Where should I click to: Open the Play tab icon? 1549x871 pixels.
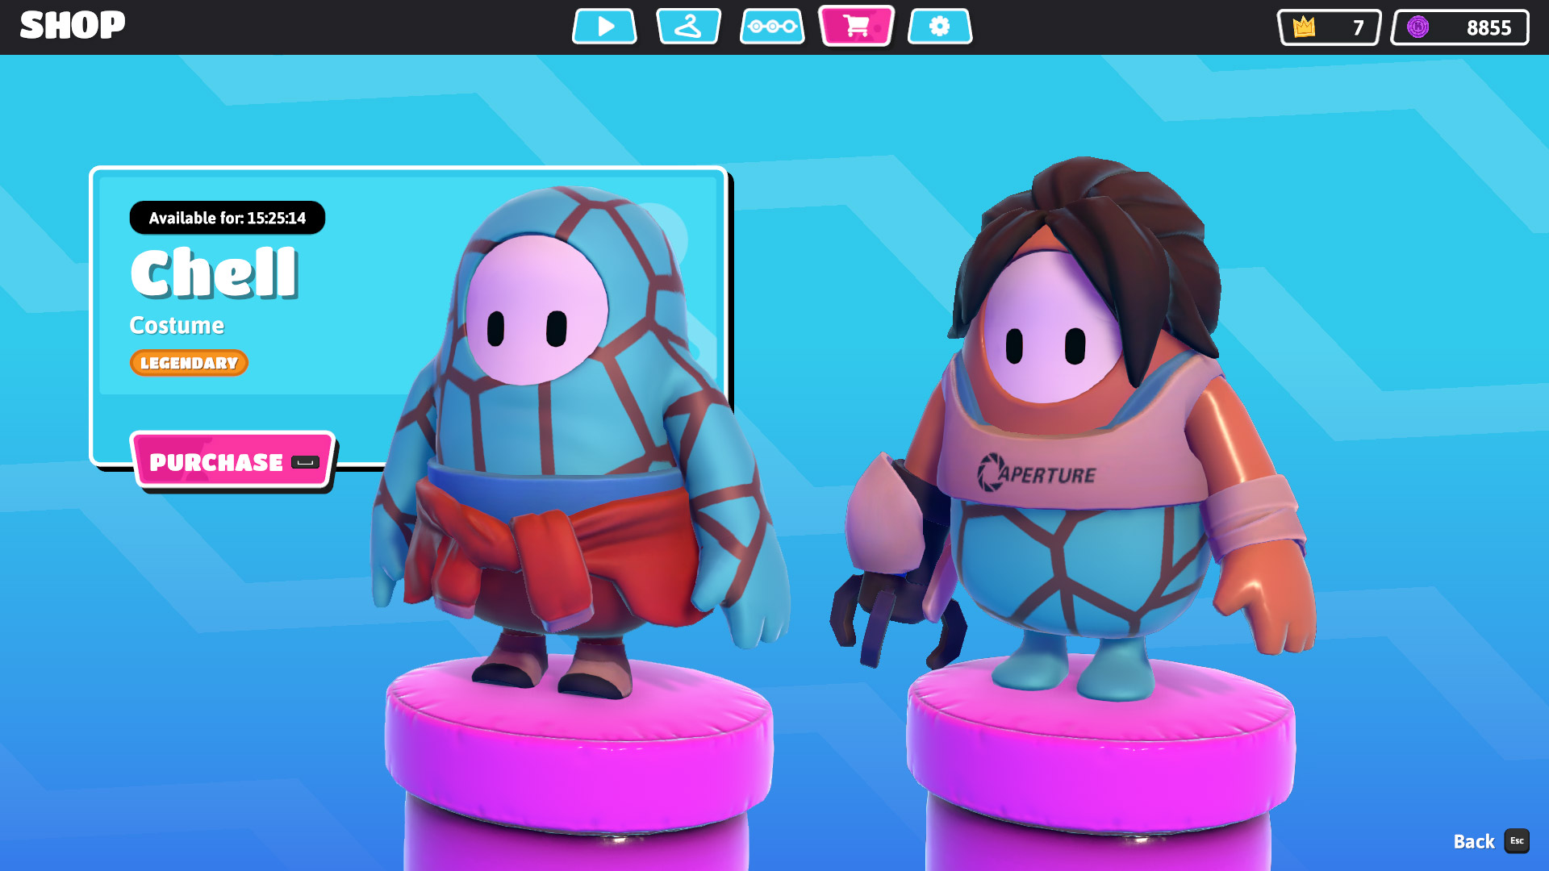point(604,27)
